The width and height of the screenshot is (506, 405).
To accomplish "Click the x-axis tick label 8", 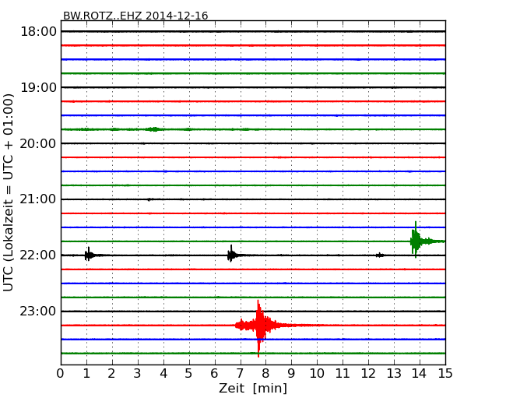I will pyautogui.click(x=265, y=374).
